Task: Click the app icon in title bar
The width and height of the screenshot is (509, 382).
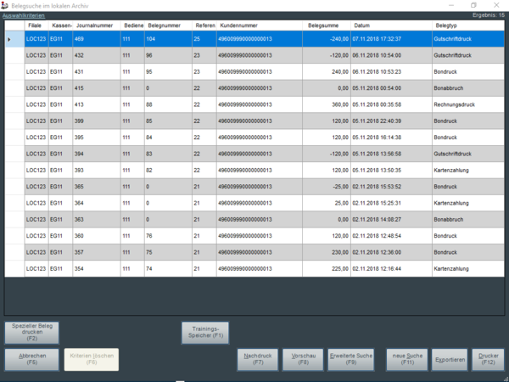Action: 6,5
